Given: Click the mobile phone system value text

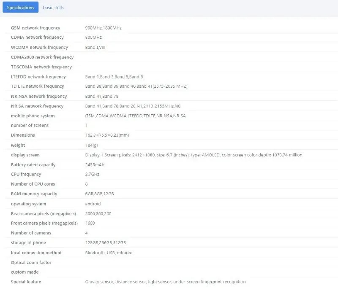Looking at the screenshot, I should [135, 116].
